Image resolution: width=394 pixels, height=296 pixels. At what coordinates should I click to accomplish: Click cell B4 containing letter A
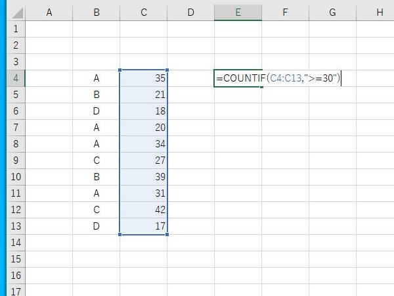click(x=97, y=78)
